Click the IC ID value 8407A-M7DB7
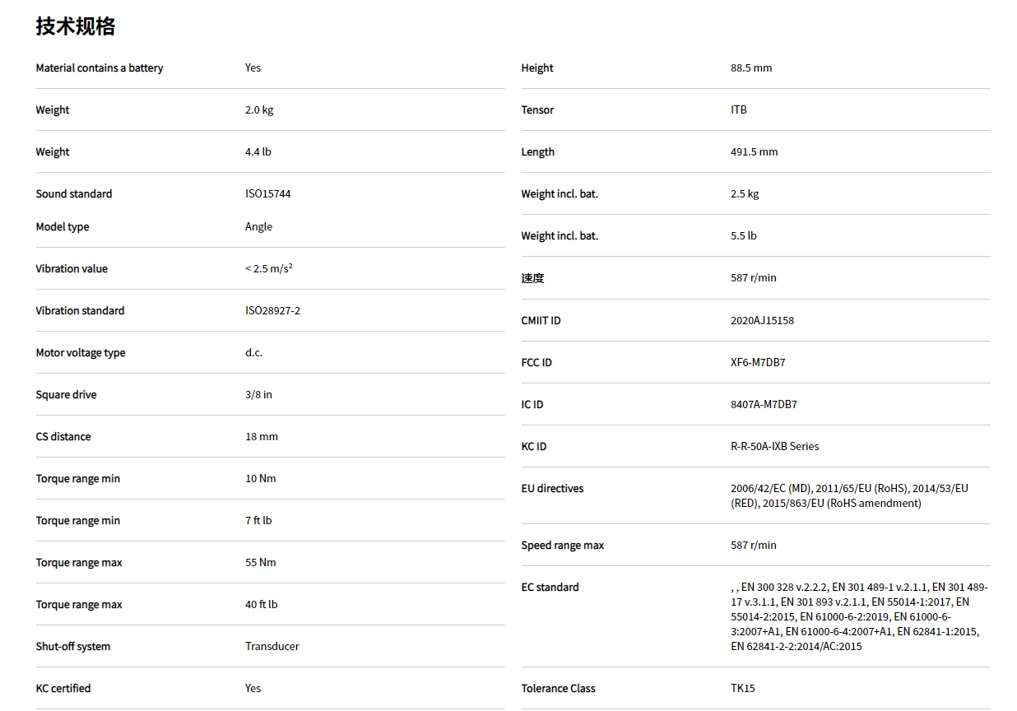The image size is (1017, 711). pos(764,404)
